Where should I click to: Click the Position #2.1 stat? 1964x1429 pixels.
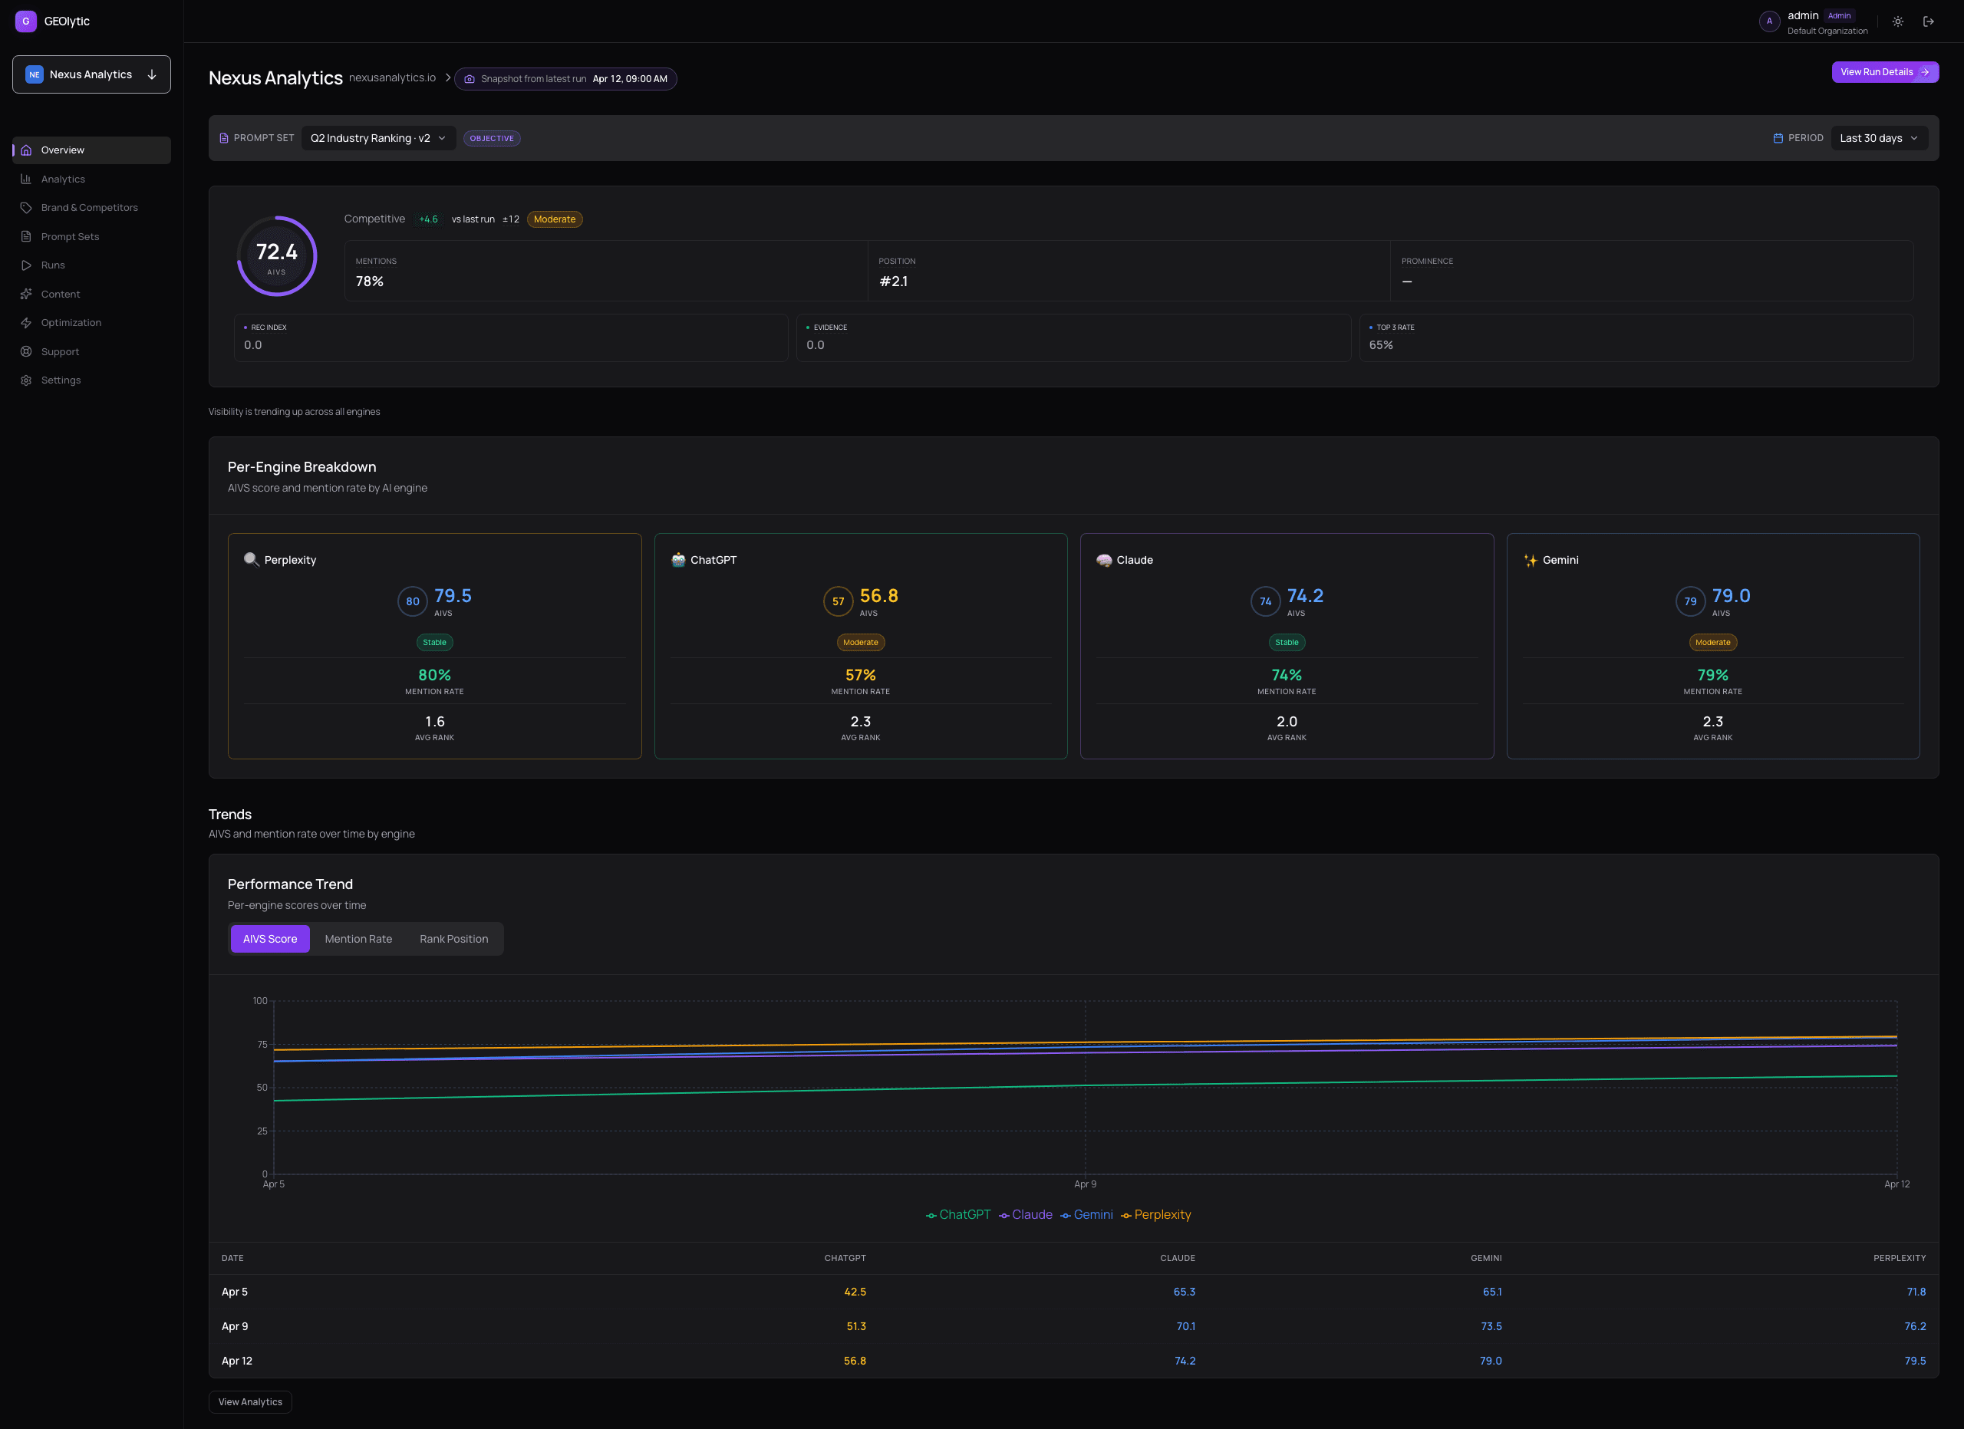[x=1129, y=271]
